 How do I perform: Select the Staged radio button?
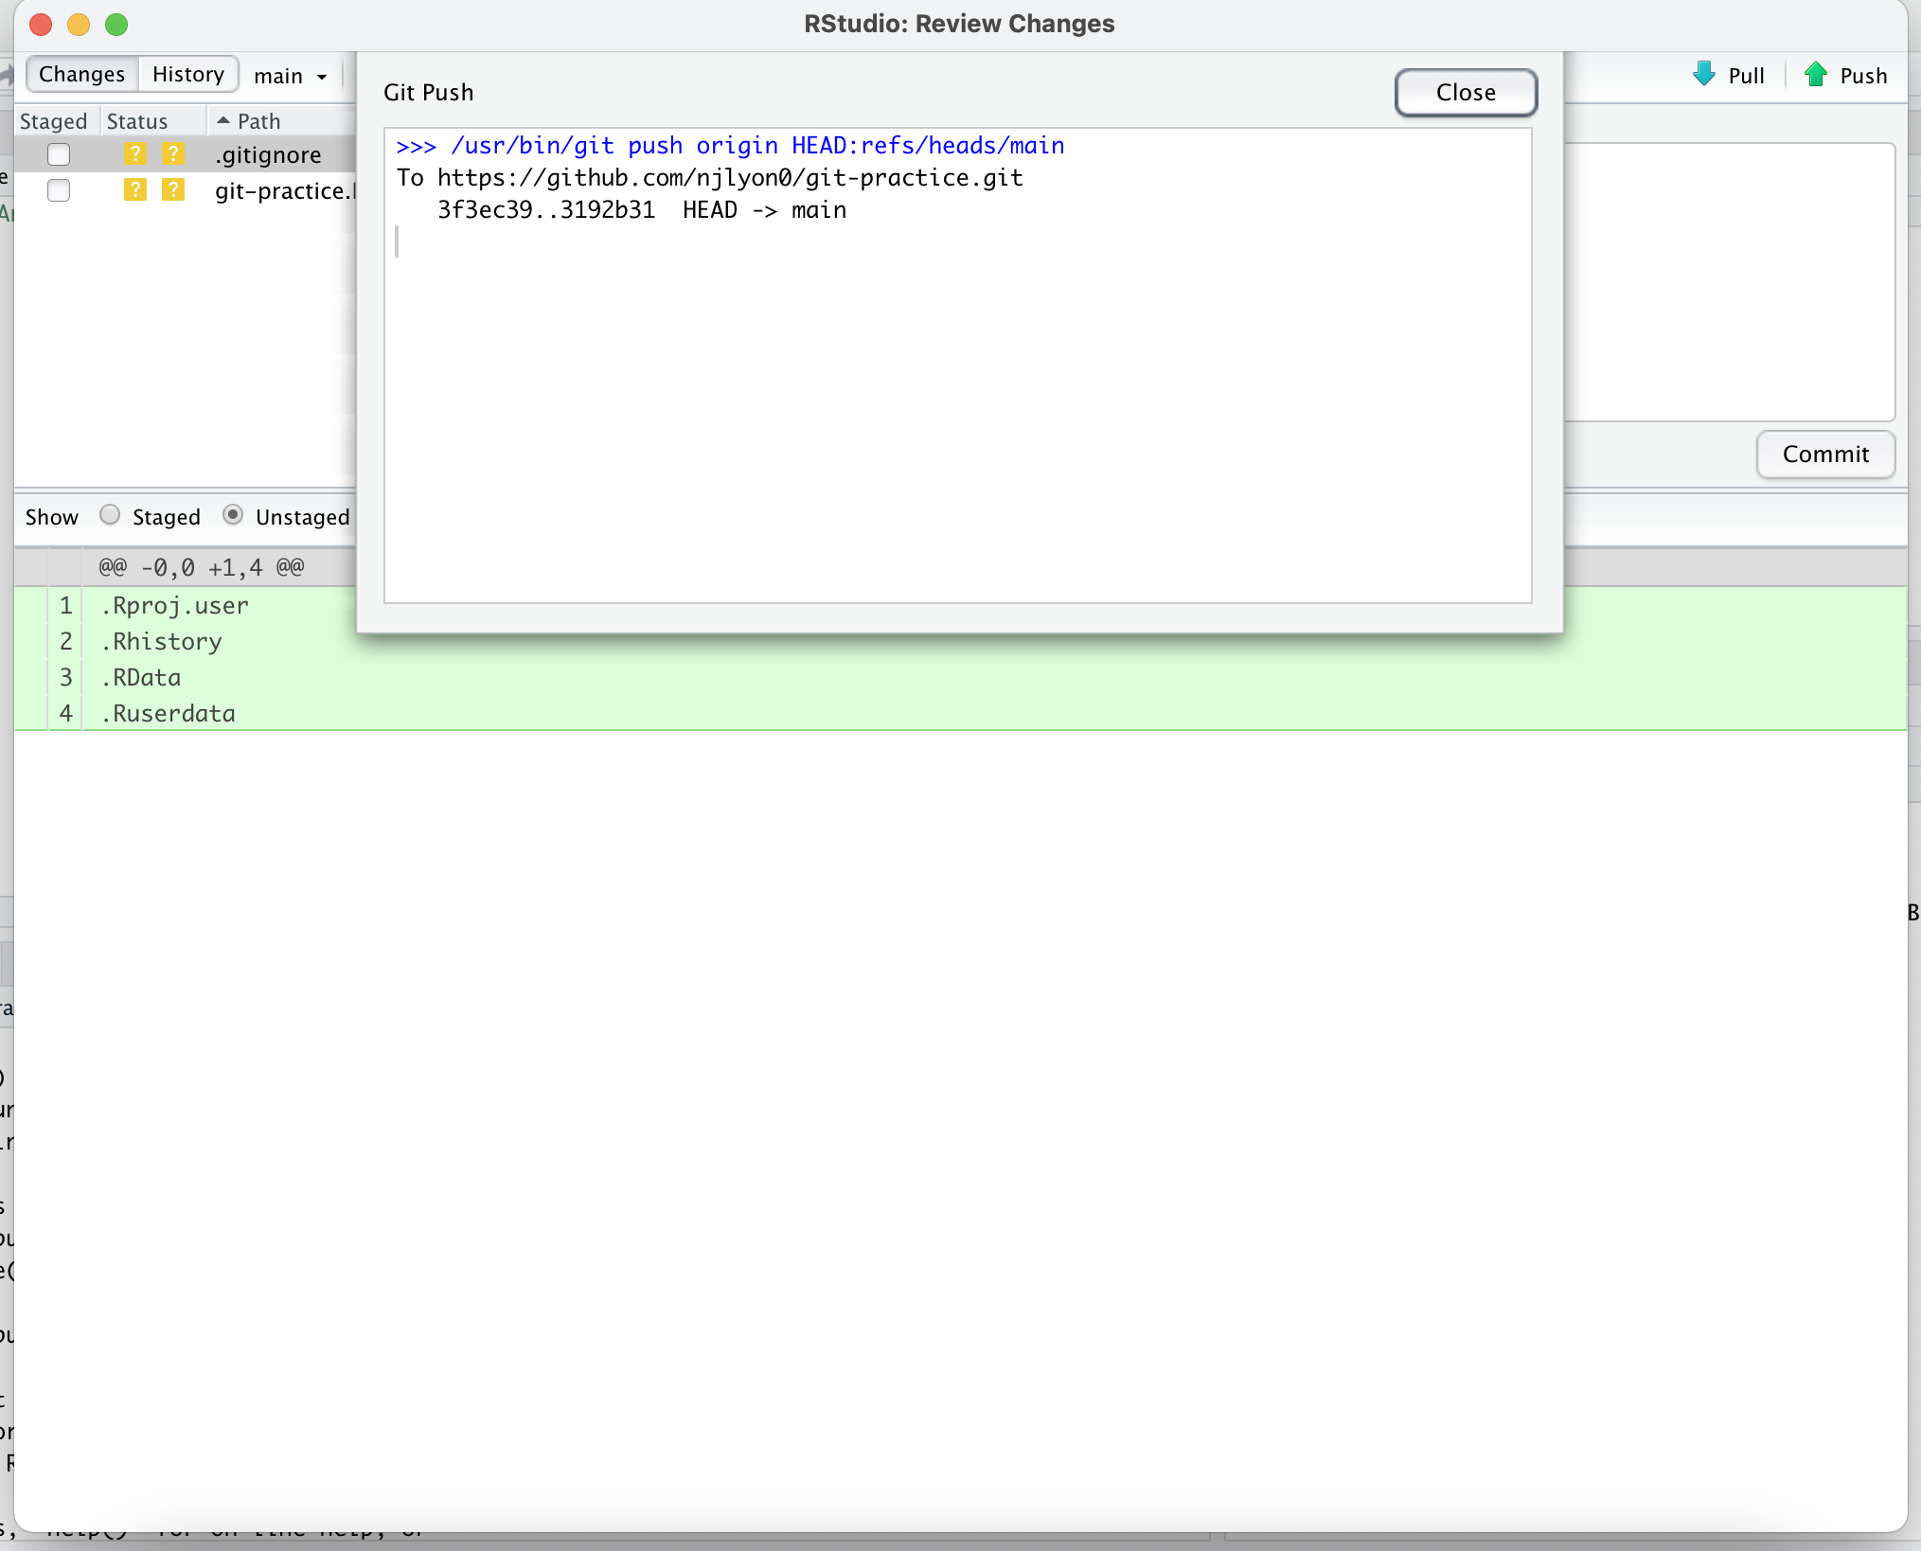pyautogui.click(x=110, y=515)
